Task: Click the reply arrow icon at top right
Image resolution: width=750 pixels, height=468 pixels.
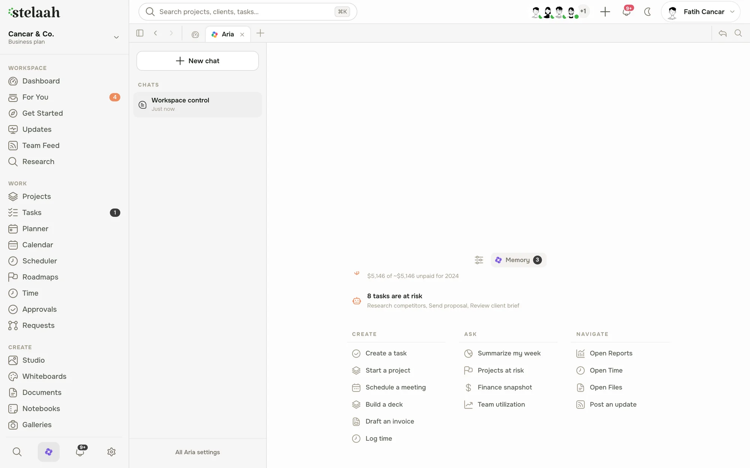Action: tap(723, 33)
